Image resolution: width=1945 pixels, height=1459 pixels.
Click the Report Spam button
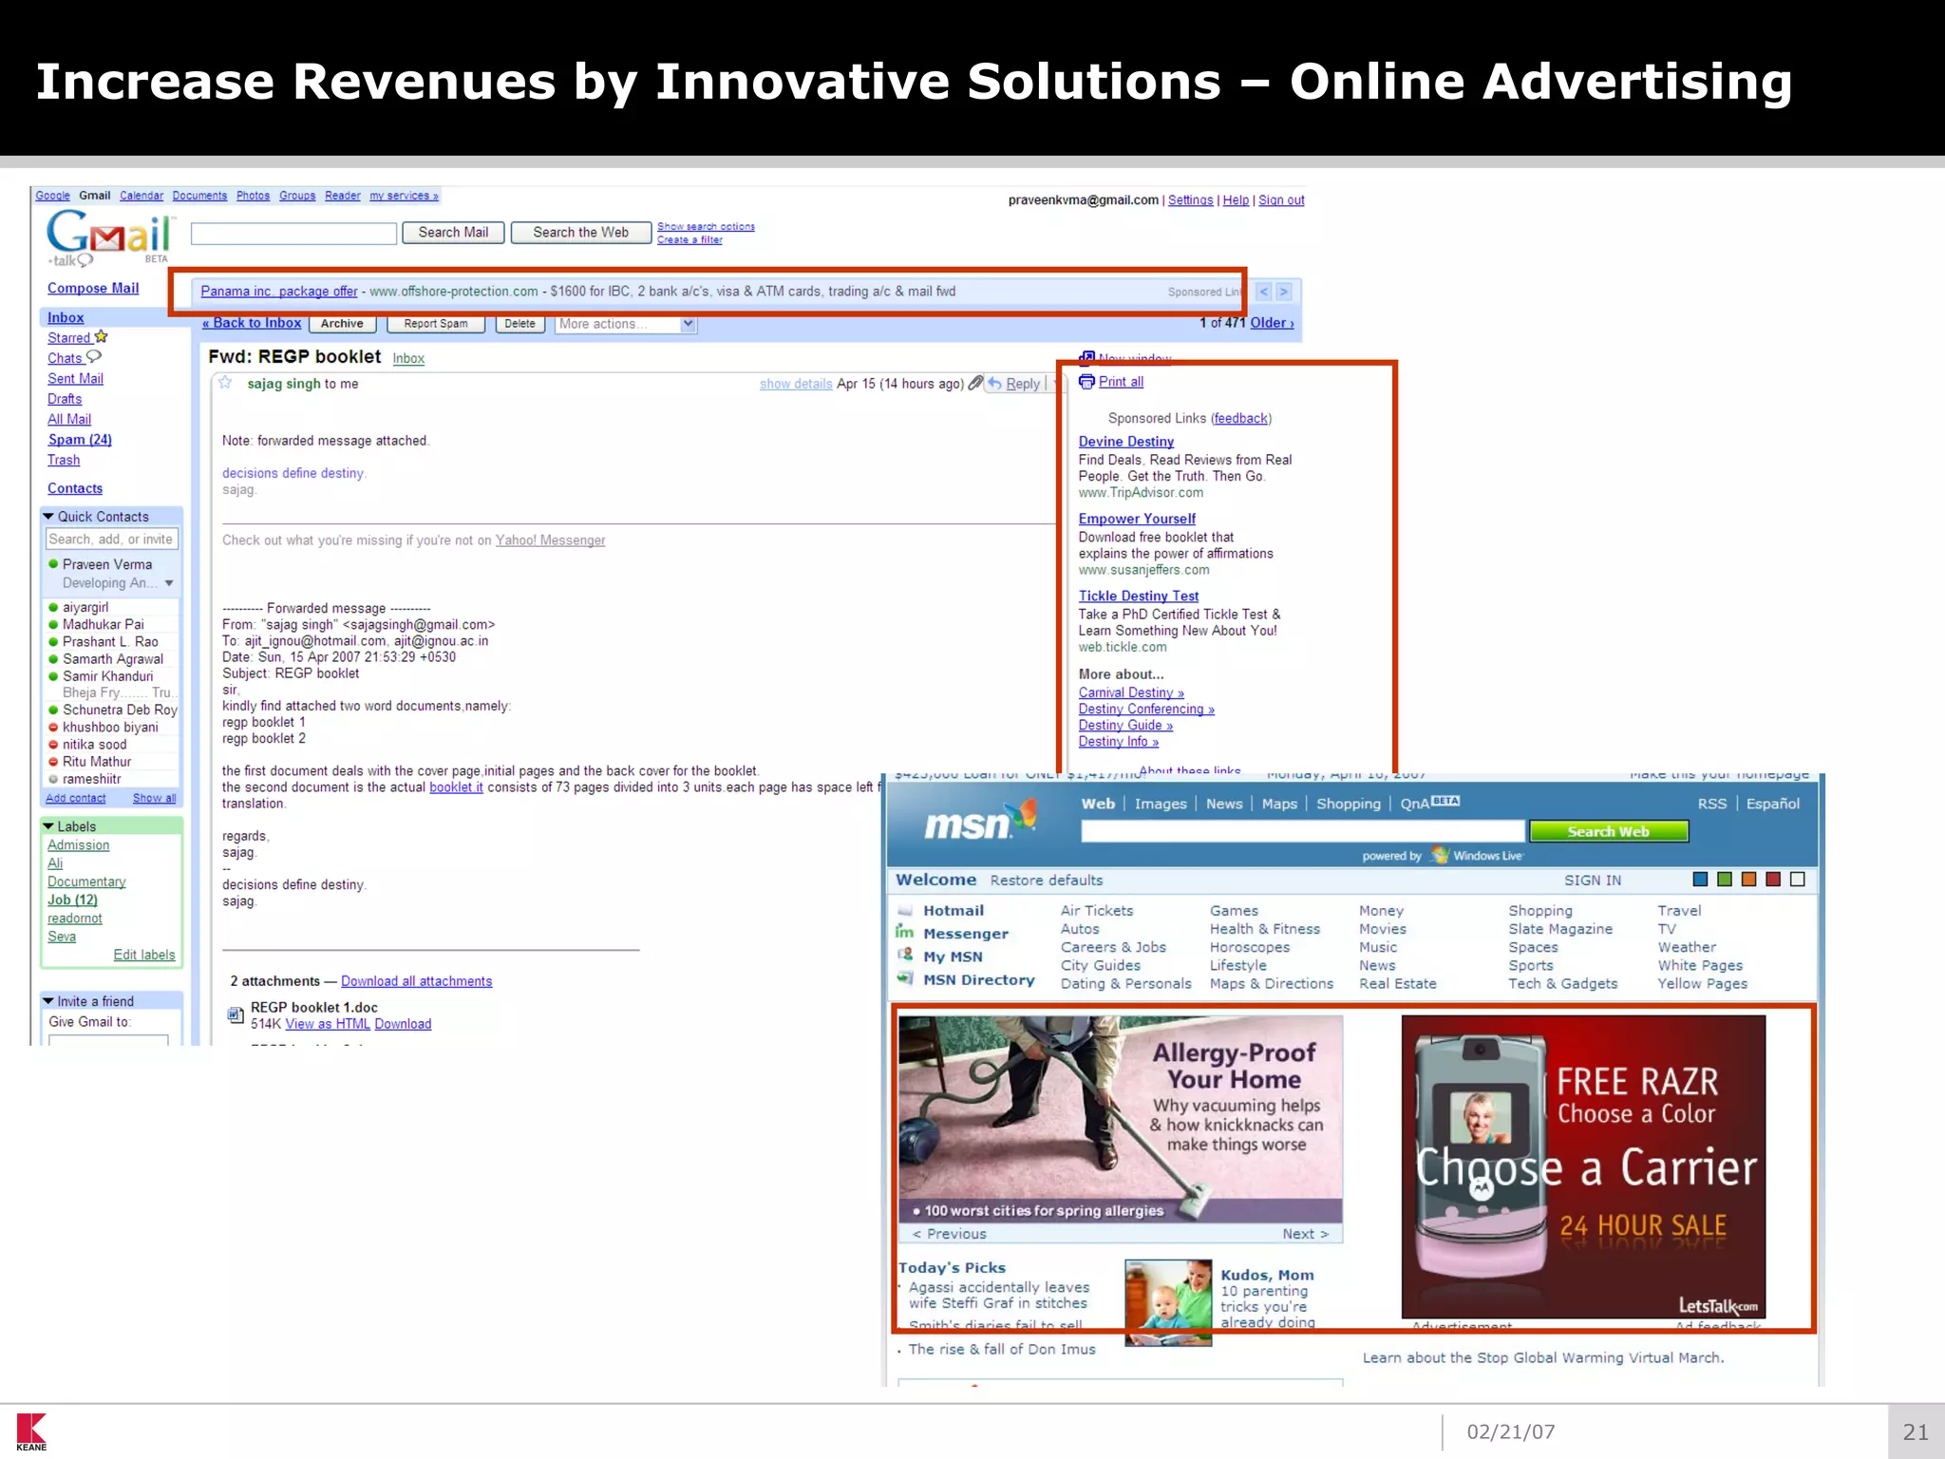[x=436, y=324]
